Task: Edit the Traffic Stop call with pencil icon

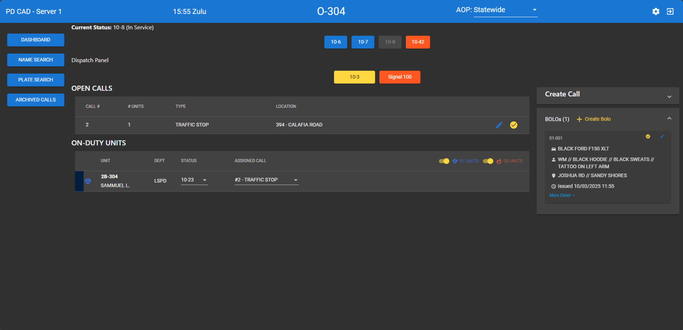Action: 499,125
